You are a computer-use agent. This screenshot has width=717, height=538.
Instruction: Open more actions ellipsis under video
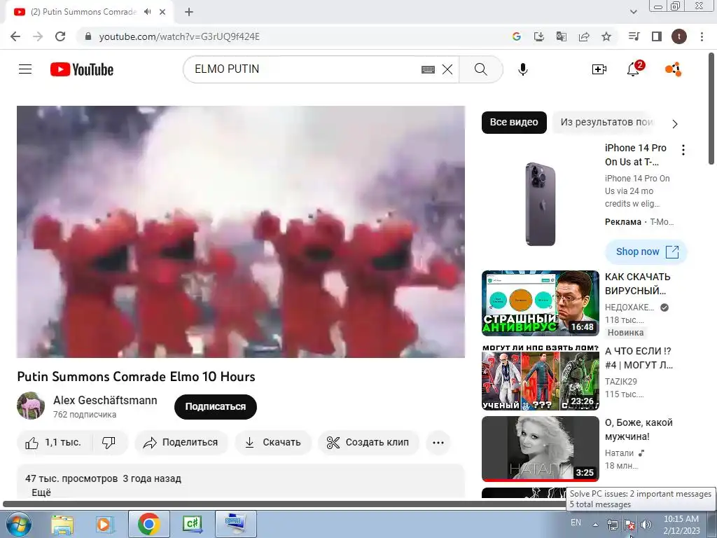(x=438, y=443)
